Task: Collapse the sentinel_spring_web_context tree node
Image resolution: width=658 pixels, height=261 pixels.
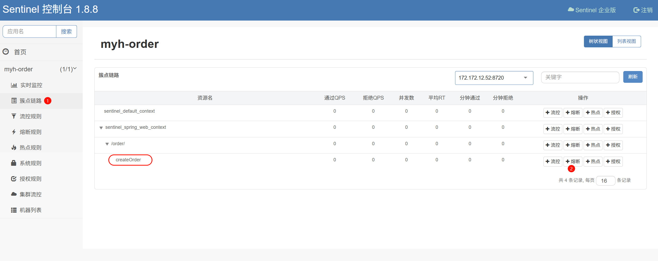Action: (x=101, y=128)
